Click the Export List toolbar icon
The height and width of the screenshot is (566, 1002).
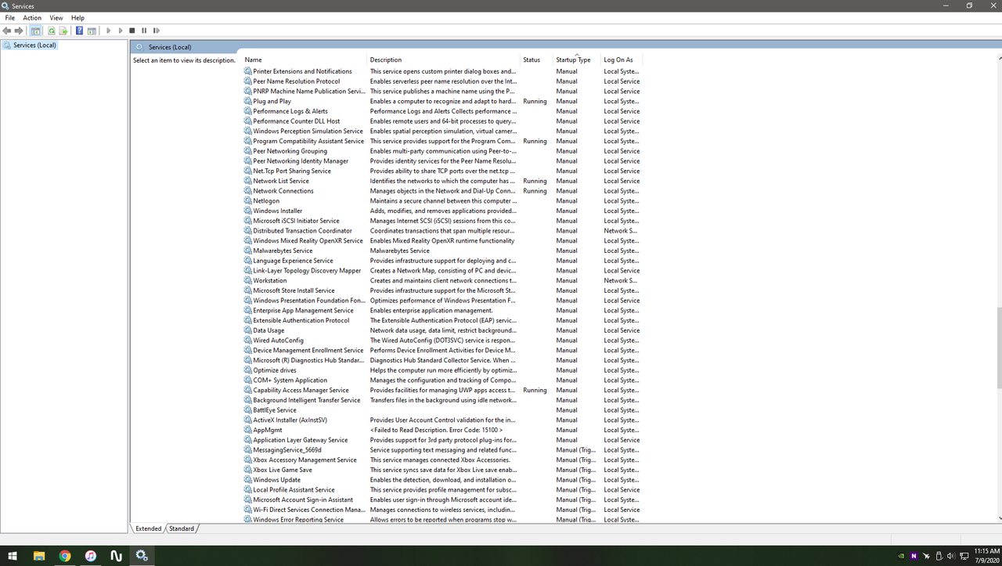point(63,31)
